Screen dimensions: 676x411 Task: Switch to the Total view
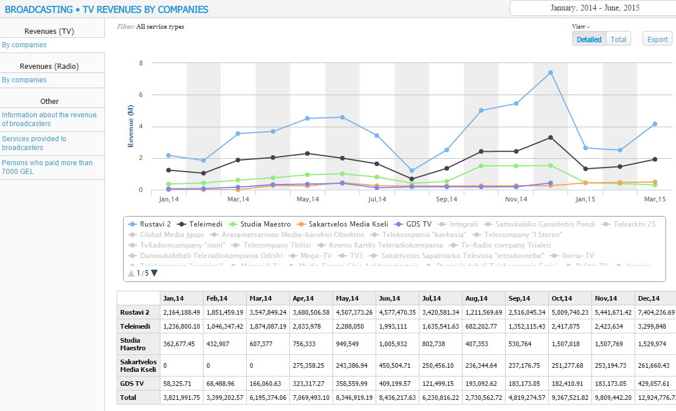[618, 39]
